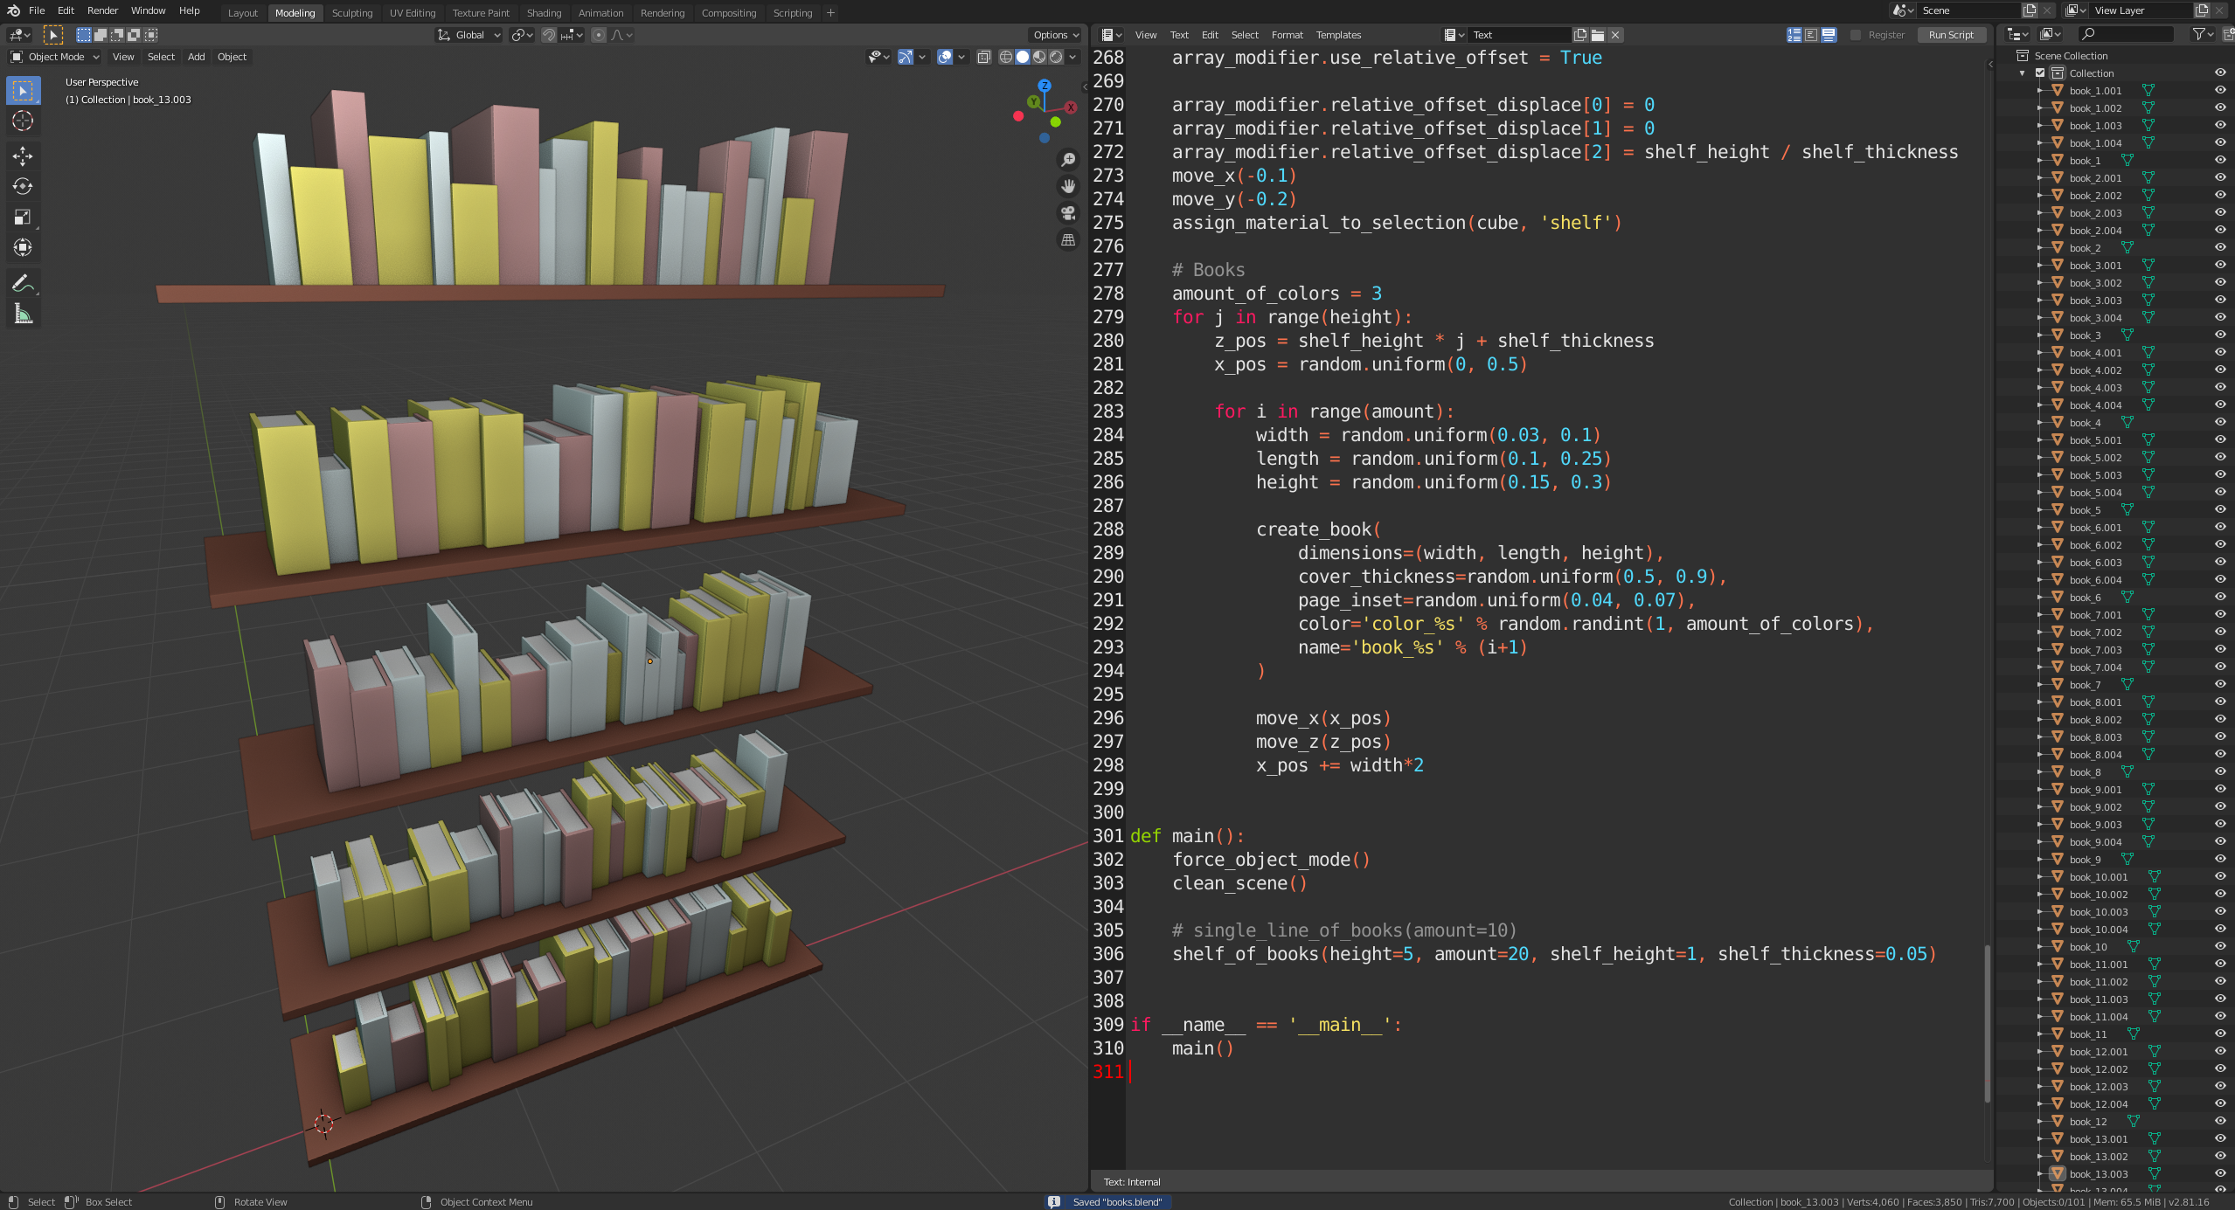Open viewport Add menu
This screenshot has height=1210, width=2235.
(196, 57)
